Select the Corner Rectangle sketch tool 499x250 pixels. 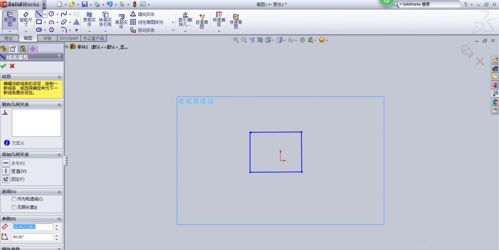[39, 22]
